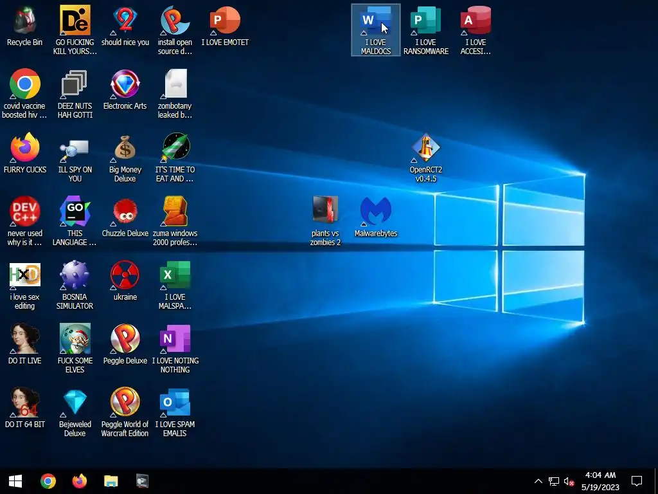The width and height of the screenshot is (658, 494).
Task: Click the Word 'I LOVE MALDOCS' shortcut
Action: [375, 30]
